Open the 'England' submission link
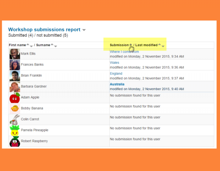The image size is (220, 171). point(116,74)
